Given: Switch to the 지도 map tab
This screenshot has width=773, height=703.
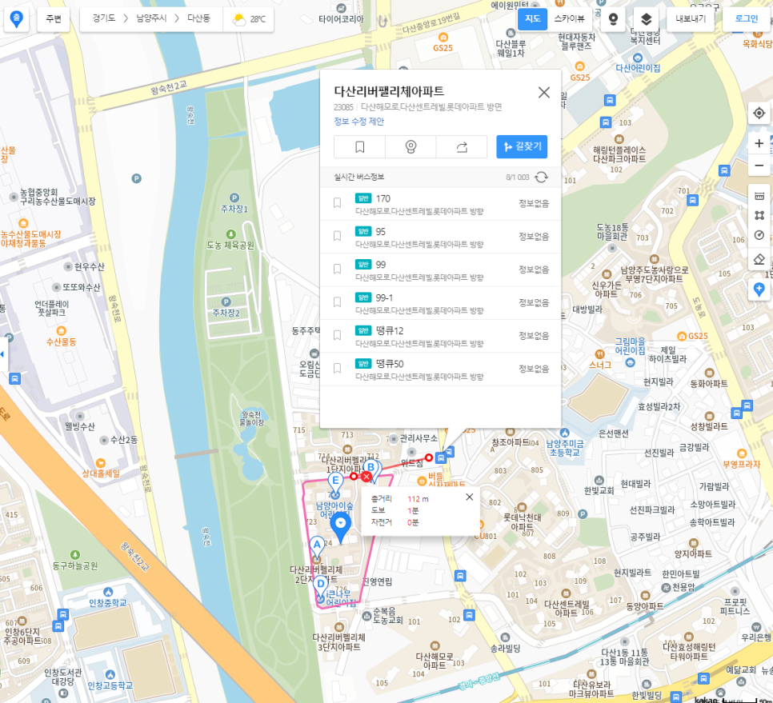Looking at the screenshot, I should 532,18.
